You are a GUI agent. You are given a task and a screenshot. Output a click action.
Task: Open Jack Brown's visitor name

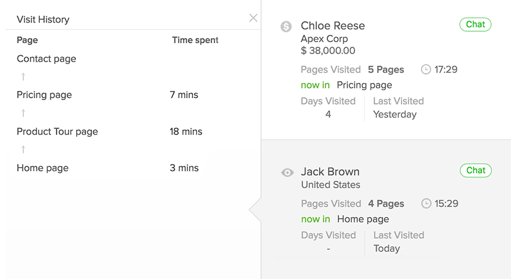[330, 172]
